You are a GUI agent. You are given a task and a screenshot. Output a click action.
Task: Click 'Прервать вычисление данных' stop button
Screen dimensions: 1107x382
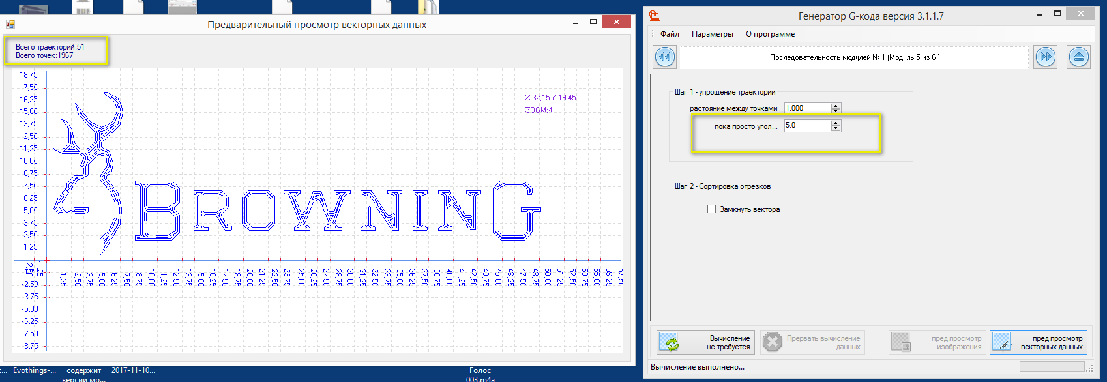[x=812, y=342]
